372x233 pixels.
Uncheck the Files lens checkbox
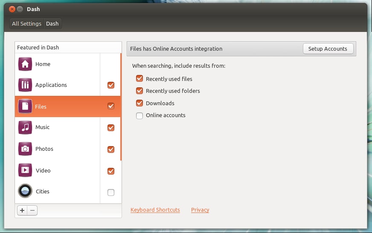(111, 106)
